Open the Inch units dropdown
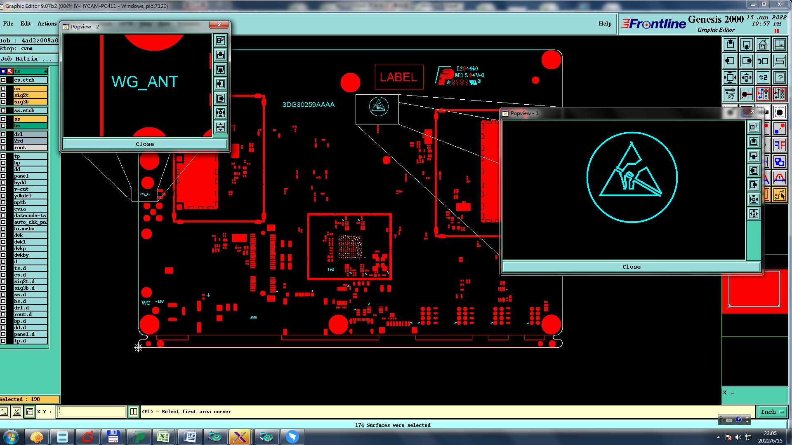Screen dimensions: 792x445 pos(772,412)
